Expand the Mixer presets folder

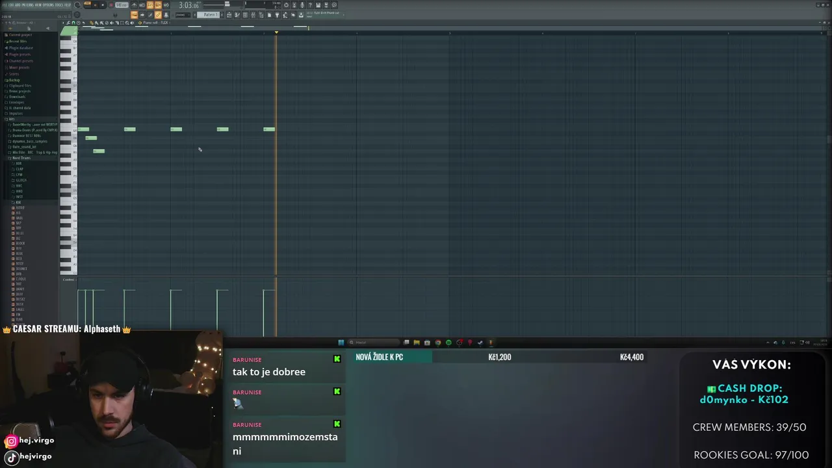click(19, 67)
